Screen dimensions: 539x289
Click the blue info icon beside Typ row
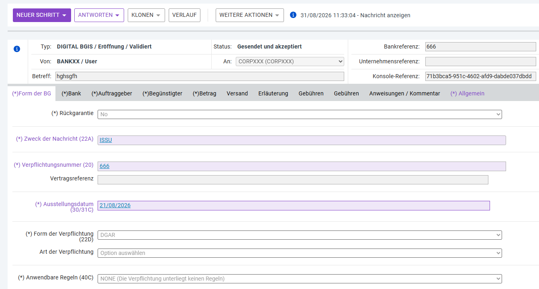coord(17,49)
